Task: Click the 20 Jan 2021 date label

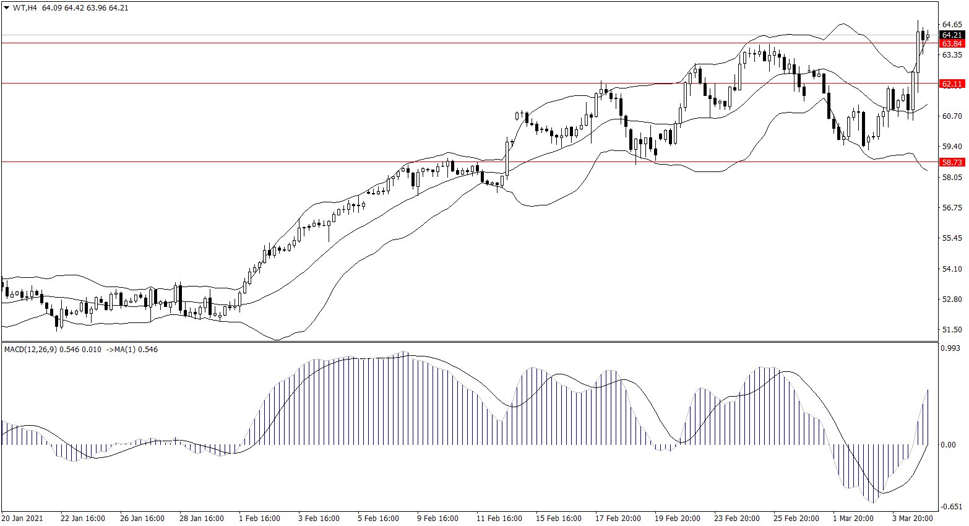Action: [x=22, y=519]
